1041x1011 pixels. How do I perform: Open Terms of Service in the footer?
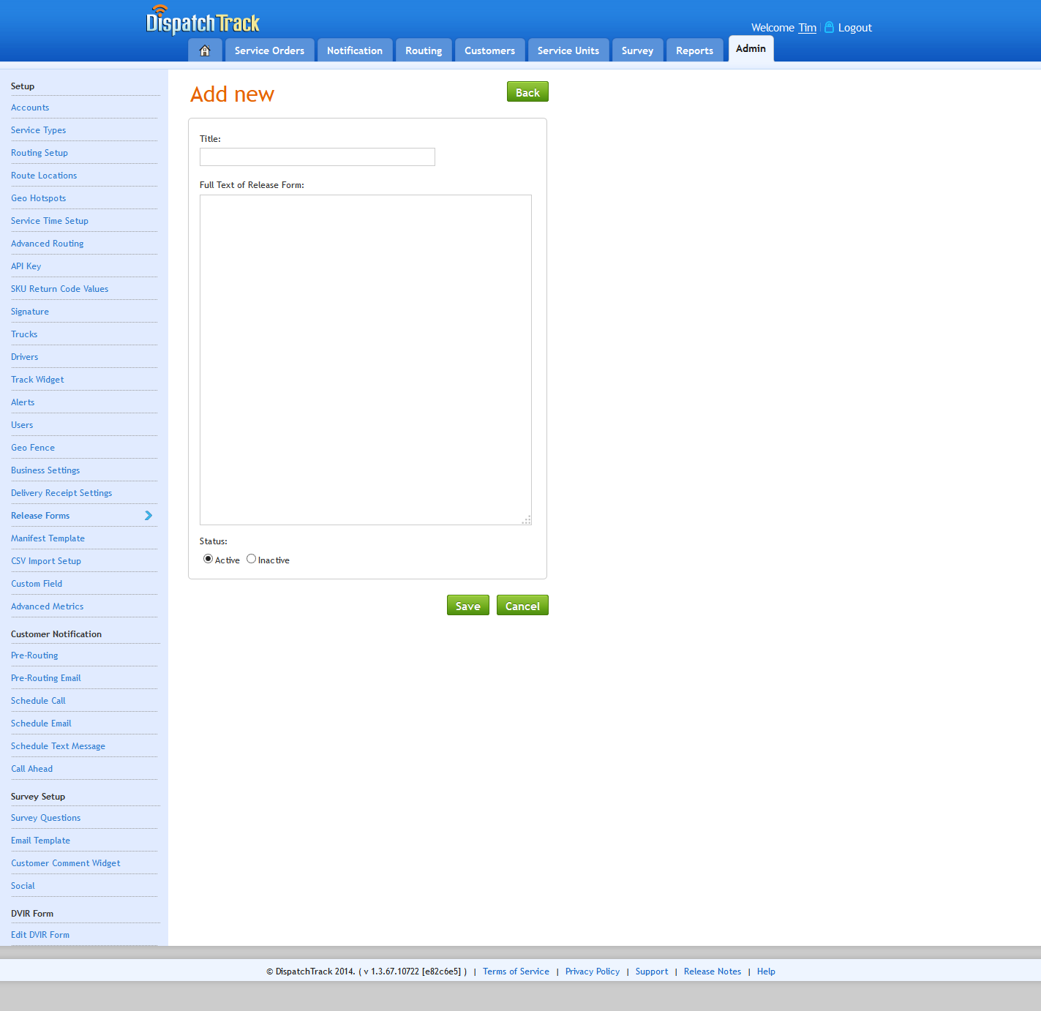click(516, 971)
